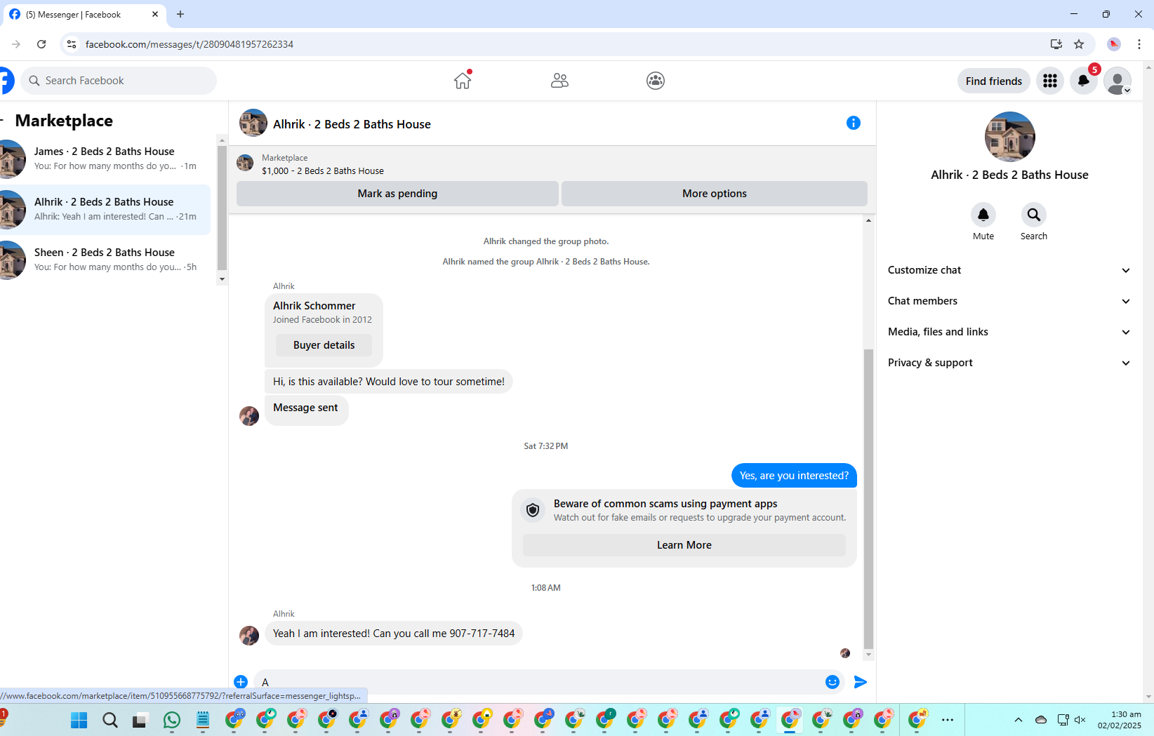Screen dimensions: 1154x736
Task: Click the browser address bar URL
Action: point(190,44)
